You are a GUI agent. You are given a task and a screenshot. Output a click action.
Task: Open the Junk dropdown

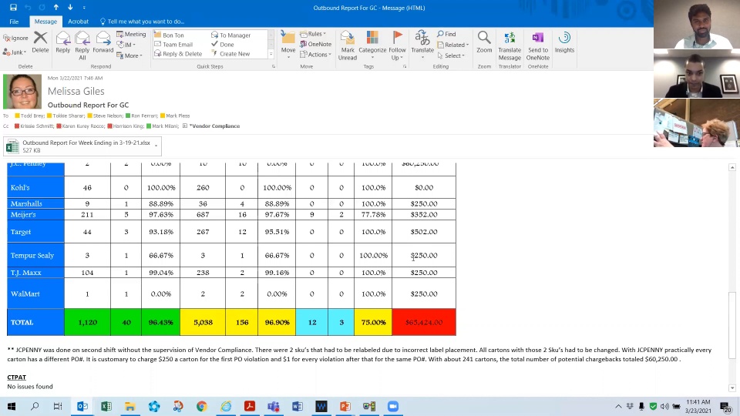point(14,52)
